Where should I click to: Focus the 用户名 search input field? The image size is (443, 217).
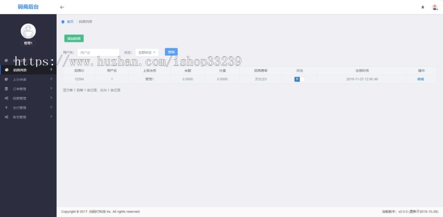(98, 53)
